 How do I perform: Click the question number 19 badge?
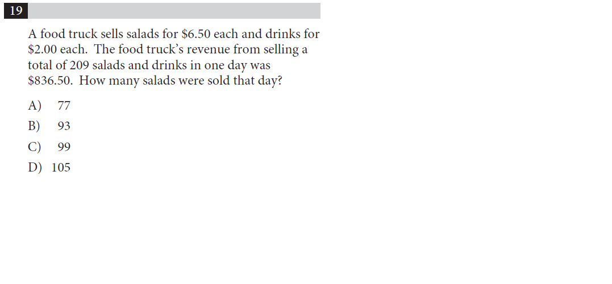tap(16, 11)
